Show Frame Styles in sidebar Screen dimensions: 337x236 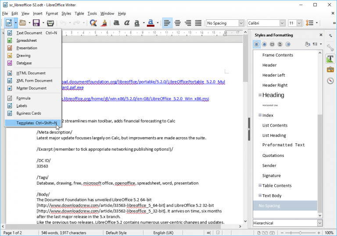272,44
